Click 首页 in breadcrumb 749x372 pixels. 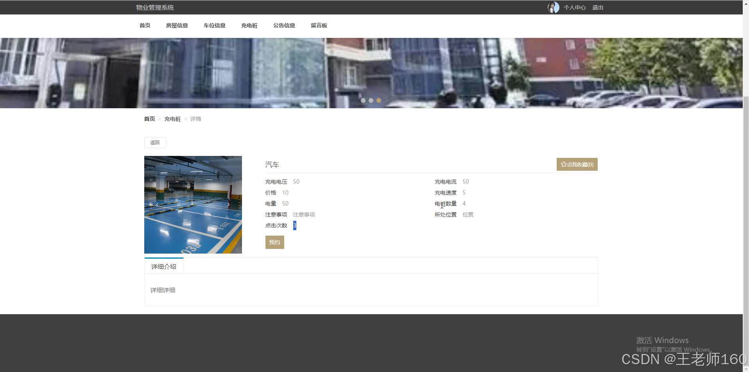[149, 119]
